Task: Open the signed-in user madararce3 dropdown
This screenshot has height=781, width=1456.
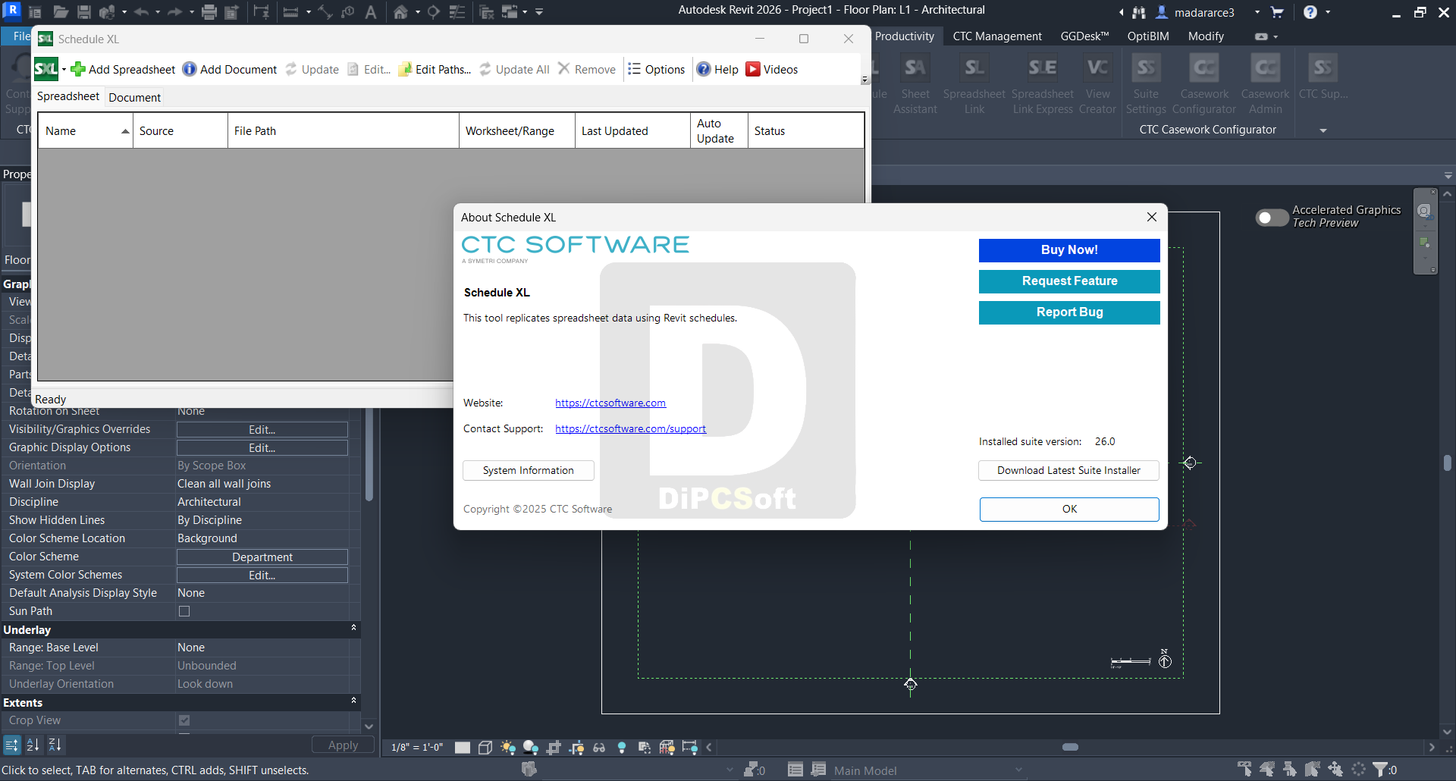Action: tap(1257, 12)
